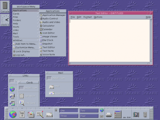Open the Printer icon on the front panel
Image resolution: width=160 pixels, height=120 pixels.
[x=109, y=115]
